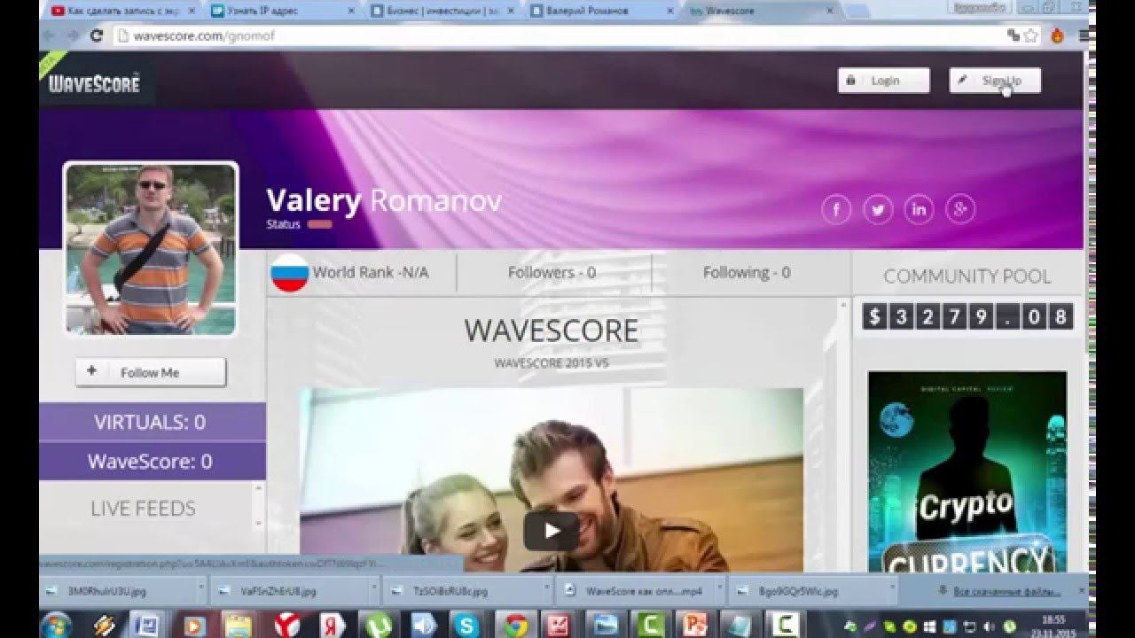Bookmark this page with the star icon

(1030, 36)
